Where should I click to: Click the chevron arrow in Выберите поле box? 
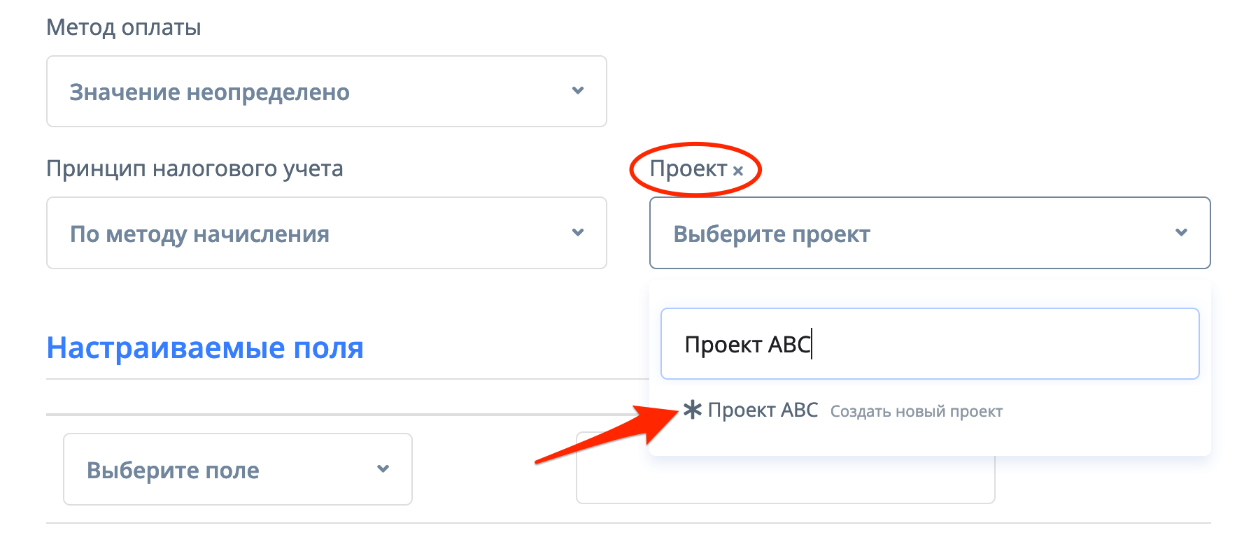[383, 468]
